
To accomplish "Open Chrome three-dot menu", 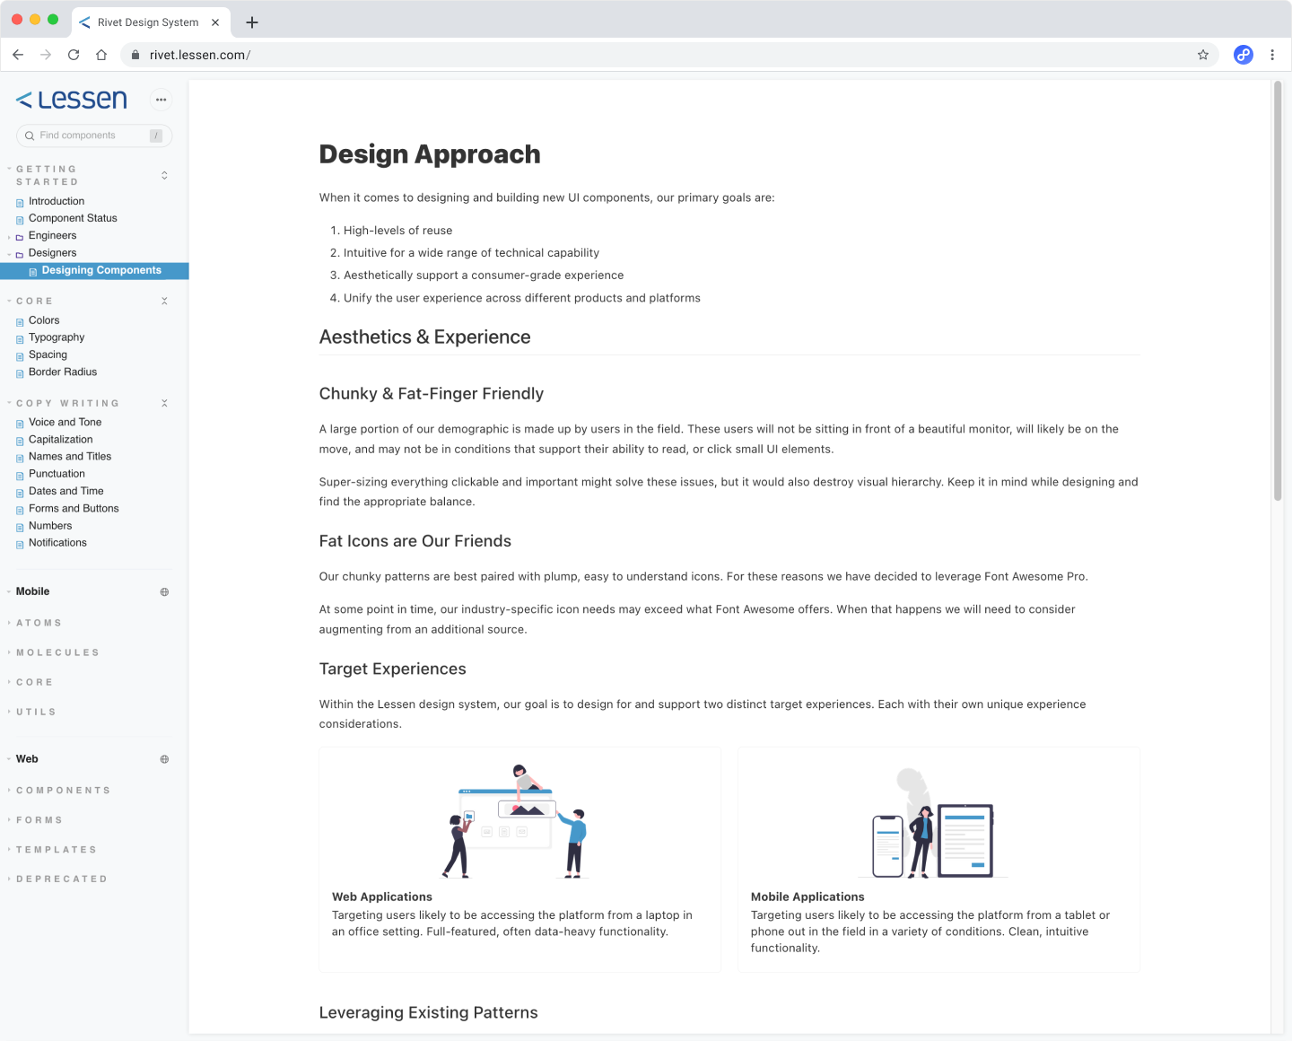I will [x=1272, y=55].
